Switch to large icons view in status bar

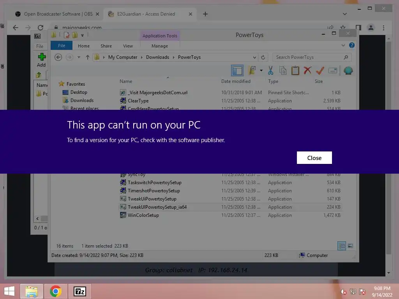(x=350, y=246)
